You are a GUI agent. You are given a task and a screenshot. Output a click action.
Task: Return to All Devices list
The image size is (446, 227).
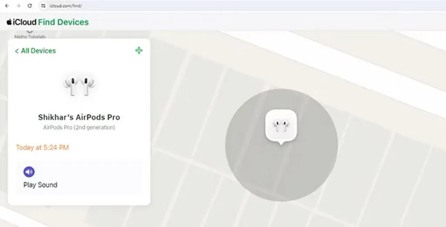click(36, 51)
